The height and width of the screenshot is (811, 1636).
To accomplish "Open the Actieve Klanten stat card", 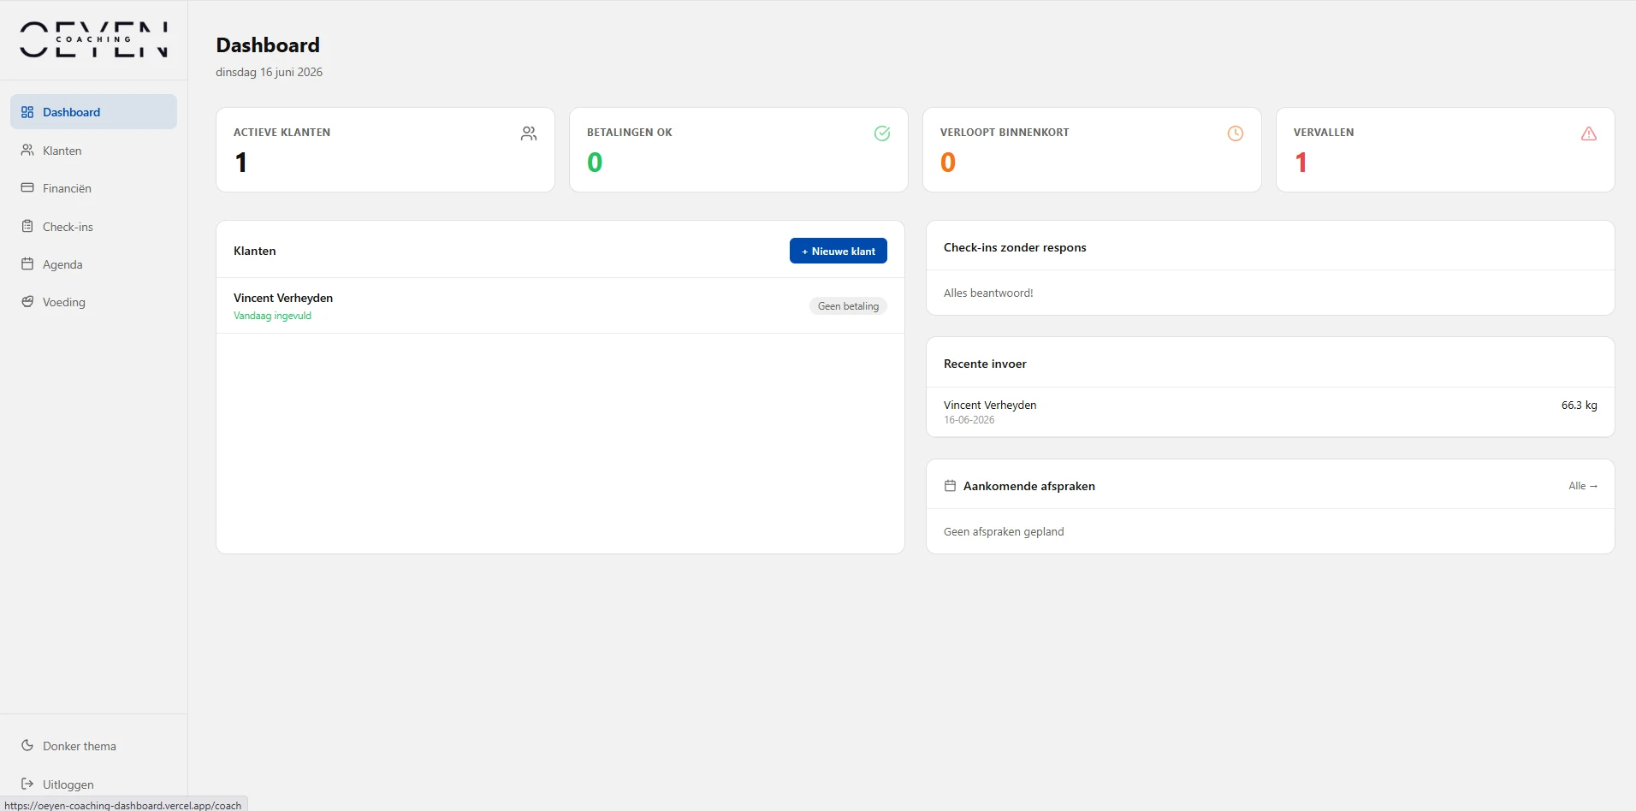I will [x=385, y=150].
